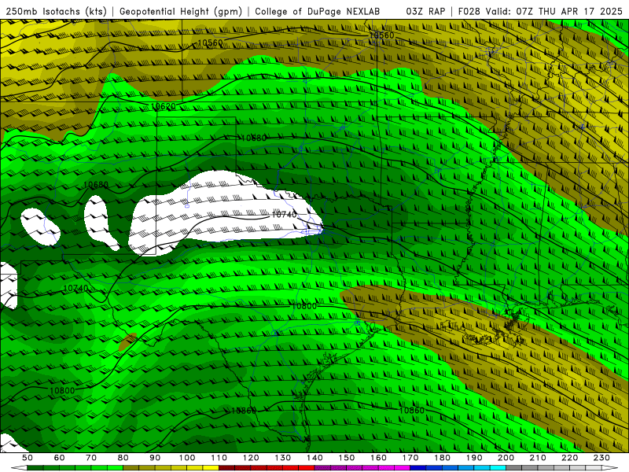The width and height of the screenshot is (629, 472).
Task: Click the lower-left 10680 contour label
Action: tap(96, 185)
